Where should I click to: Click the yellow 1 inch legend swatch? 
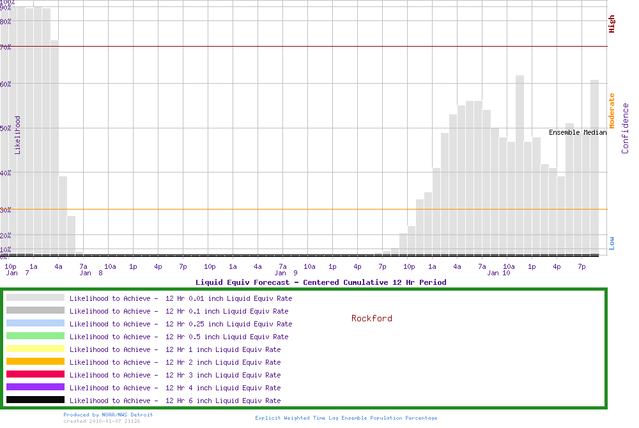(35, 349)
